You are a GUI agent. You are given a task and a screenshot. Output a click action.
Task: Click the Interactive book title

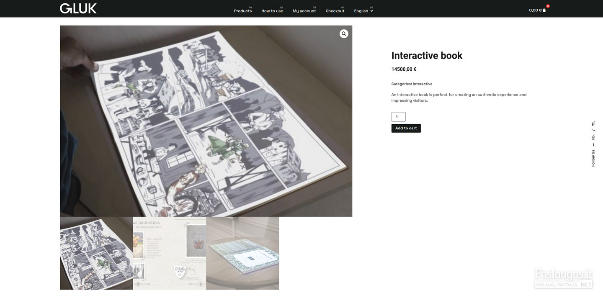tap(427, 56)
